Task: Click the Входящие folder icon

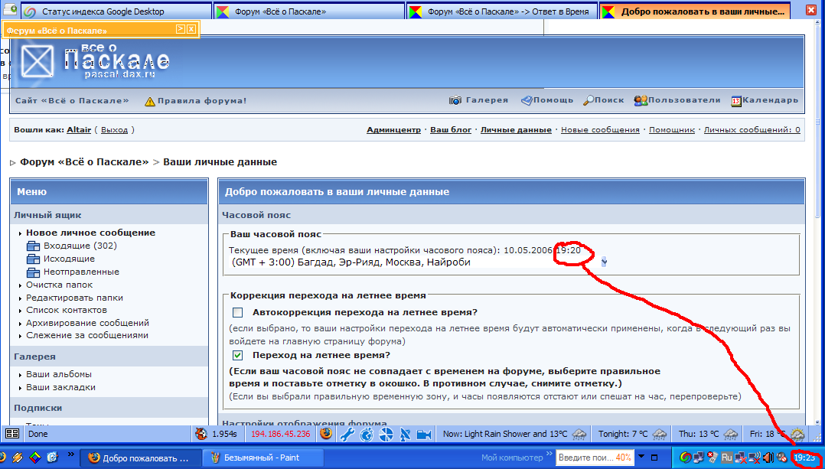Action: [x=33, y=246]
